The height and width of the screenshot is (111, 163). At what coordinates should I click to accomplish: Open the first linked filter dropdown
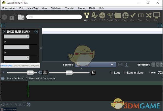coord(17,36)
